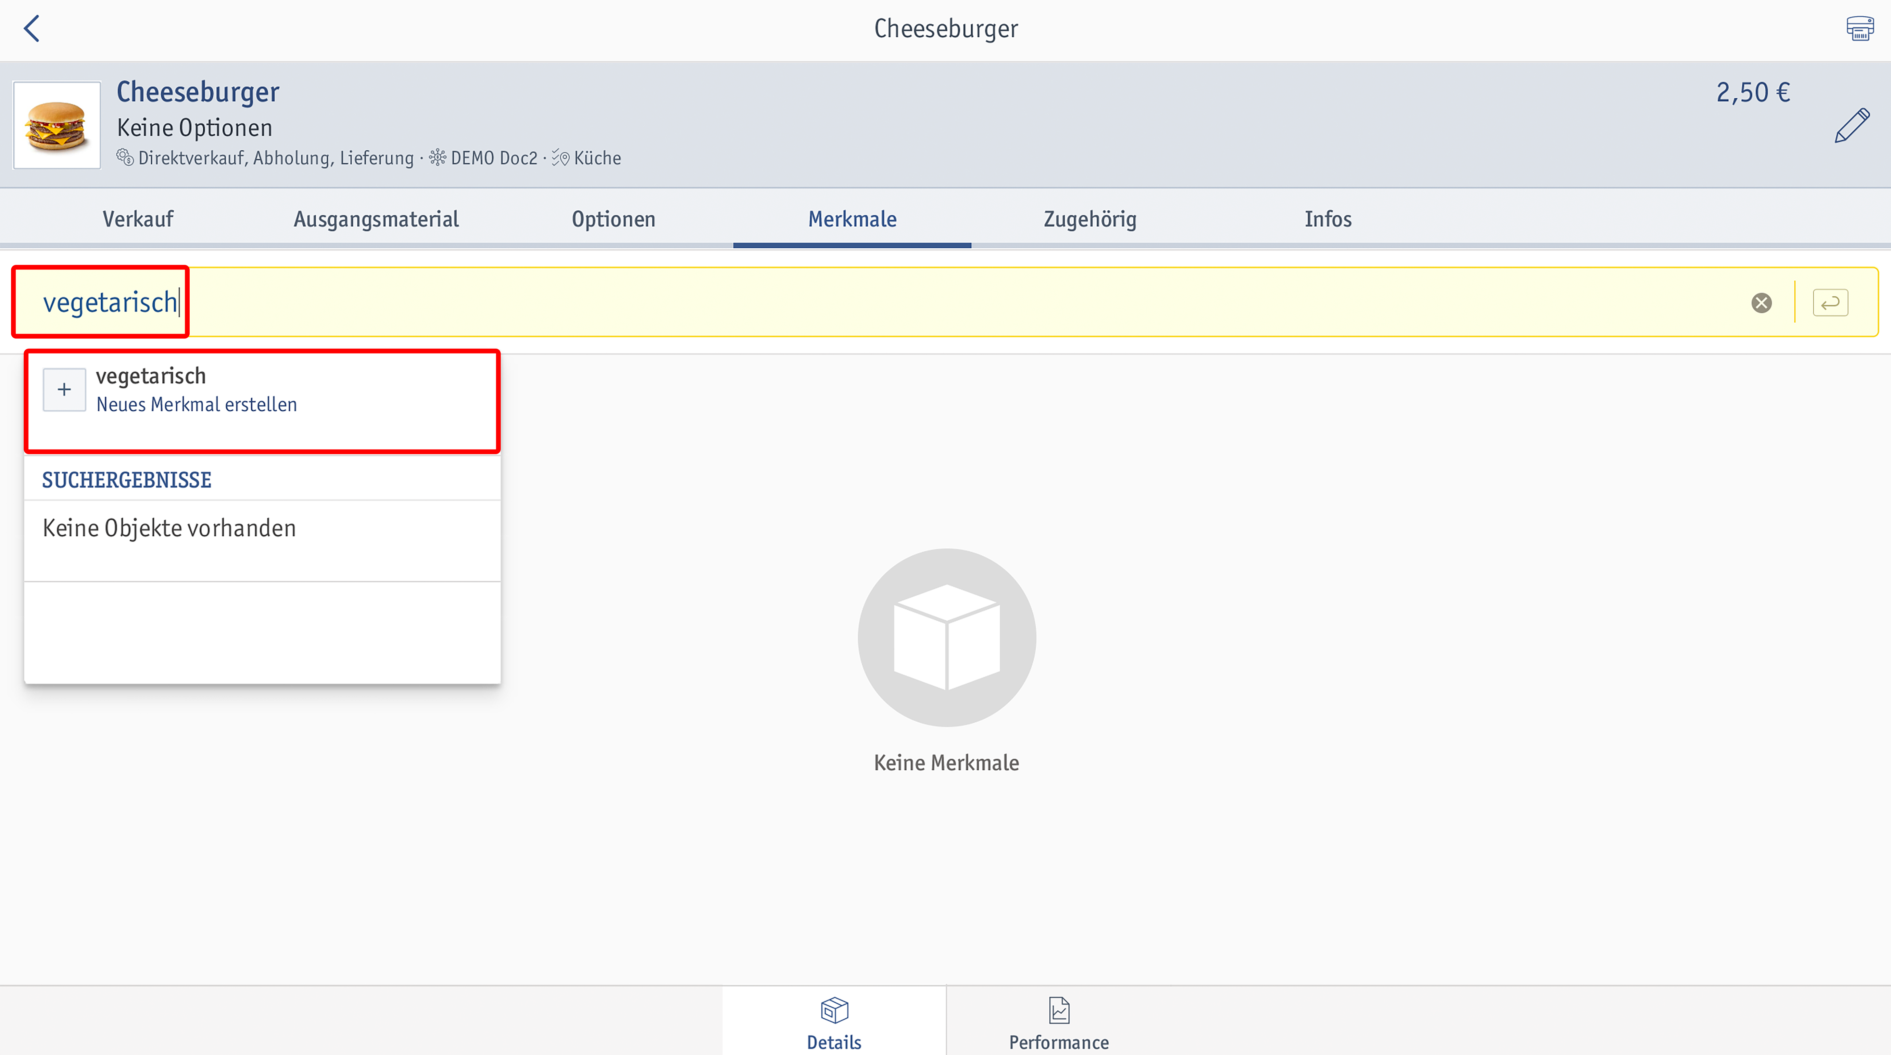Open the Cheeseburger product thumbnail

tap(57, 125)
